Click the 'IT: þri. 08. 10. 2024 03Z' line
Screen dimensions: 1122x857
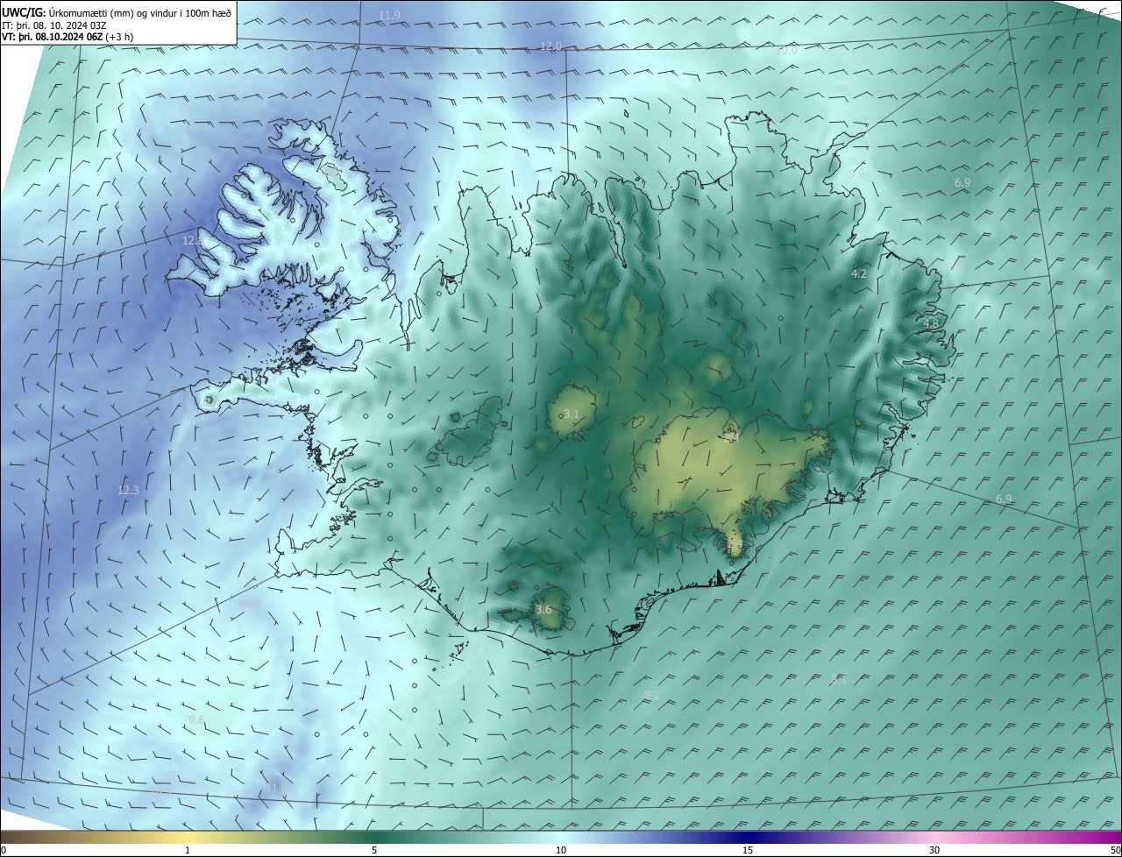coord(53,26)
